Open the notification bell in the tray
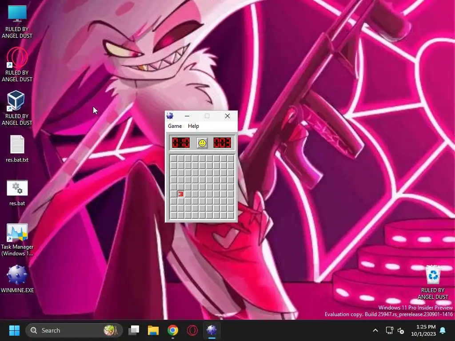 pyautogui.click(x=443, y=330)
